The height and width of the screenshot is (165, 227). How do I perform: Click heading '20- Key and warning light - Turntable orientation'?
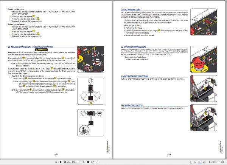click(30, 47)
